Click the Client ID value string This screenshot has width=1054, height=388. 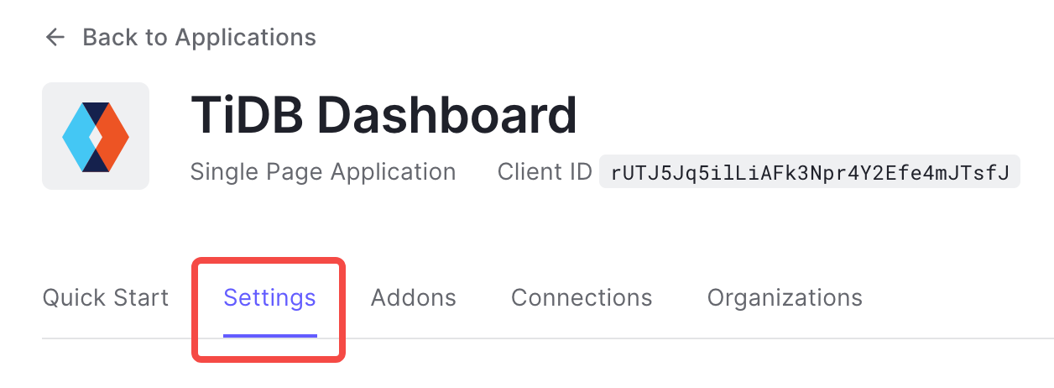(809, 172)
